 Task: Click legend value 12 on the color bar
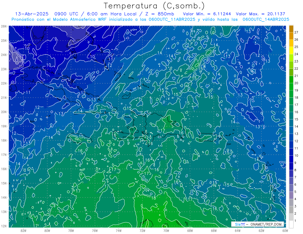pos(296,141)
